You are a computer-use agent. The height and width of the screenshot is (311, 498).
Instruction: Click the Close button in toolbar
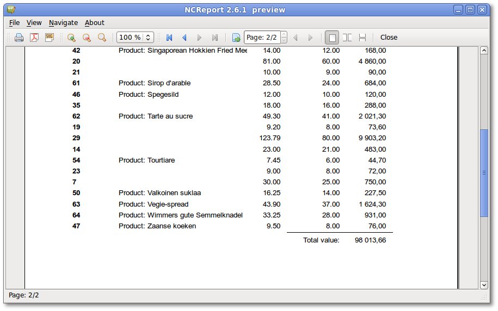point(389,38)
